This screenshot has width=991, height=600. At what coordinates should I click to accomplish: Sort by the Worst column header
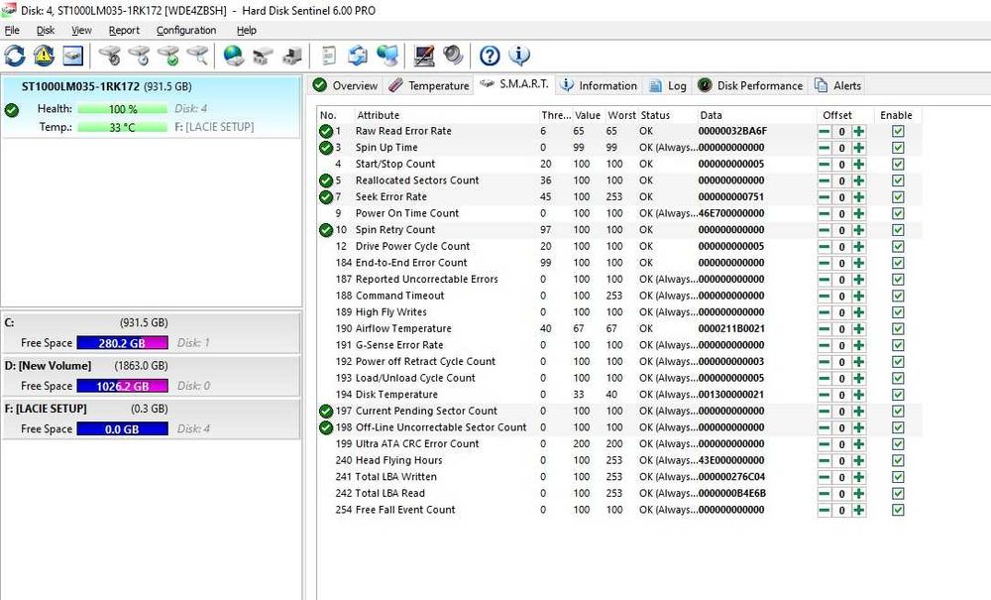pyautogui.click(x=621, y=115)
